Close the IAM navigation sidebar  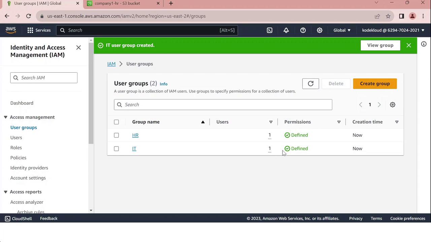(x=78, y=48)
